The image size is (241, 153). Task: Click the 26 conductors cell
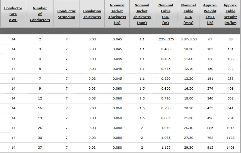tap(40, 128)
